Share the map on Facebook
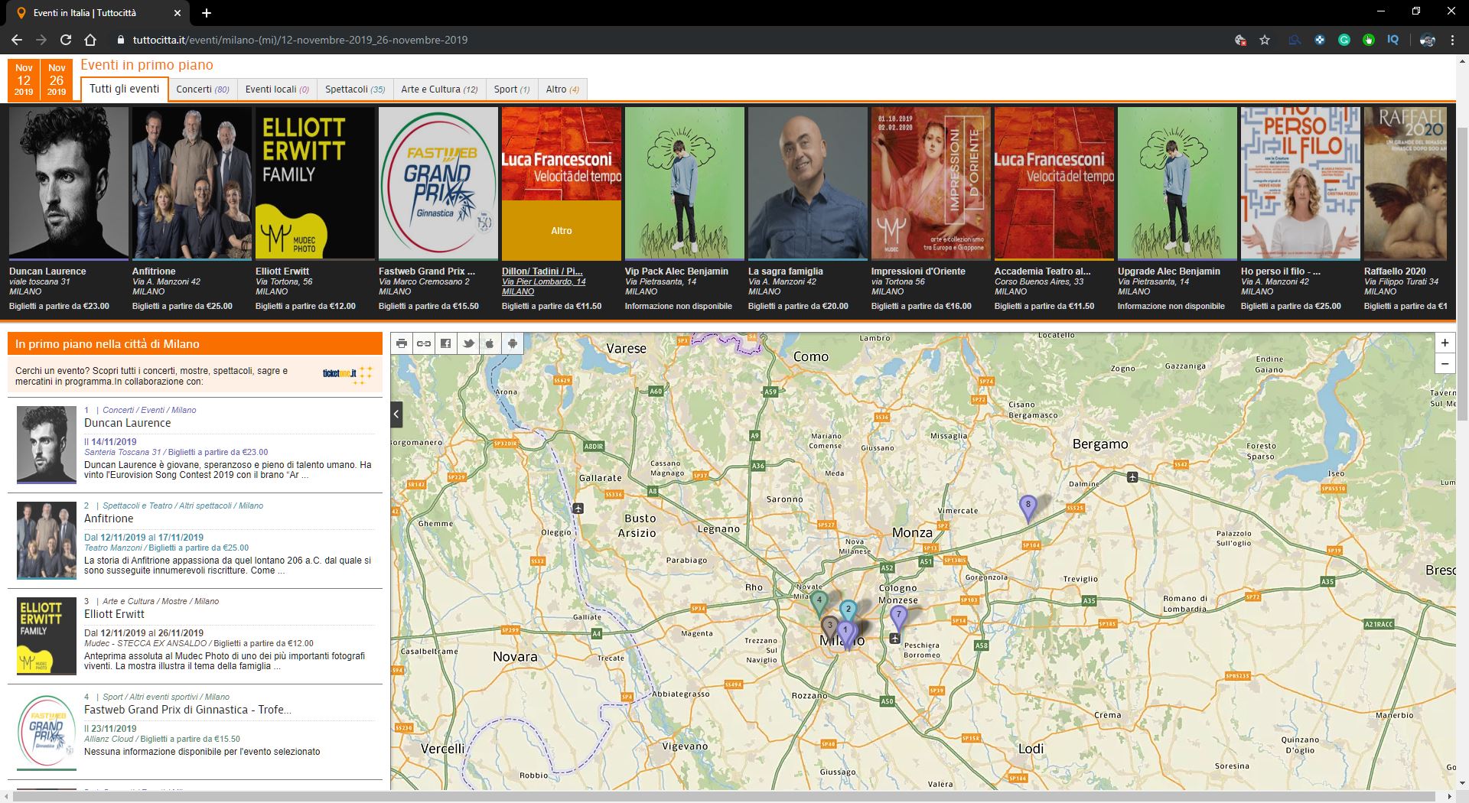The image size is (1469, 803). pyautogui.click(x=445, y=343)
